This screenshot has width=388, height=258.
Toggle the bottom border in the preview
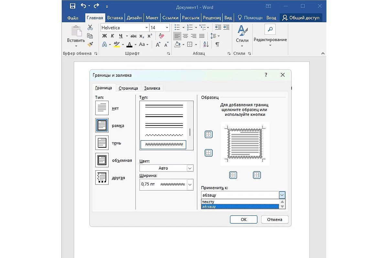[x=209, y=153]
